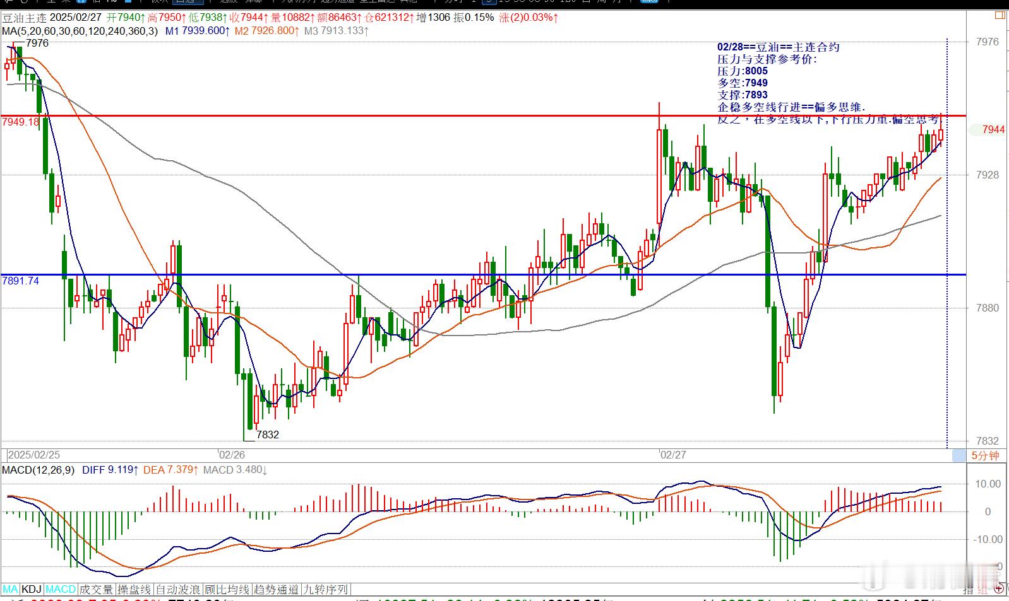Click the 10.00 MACD axis label

click(x=988, y=484)
